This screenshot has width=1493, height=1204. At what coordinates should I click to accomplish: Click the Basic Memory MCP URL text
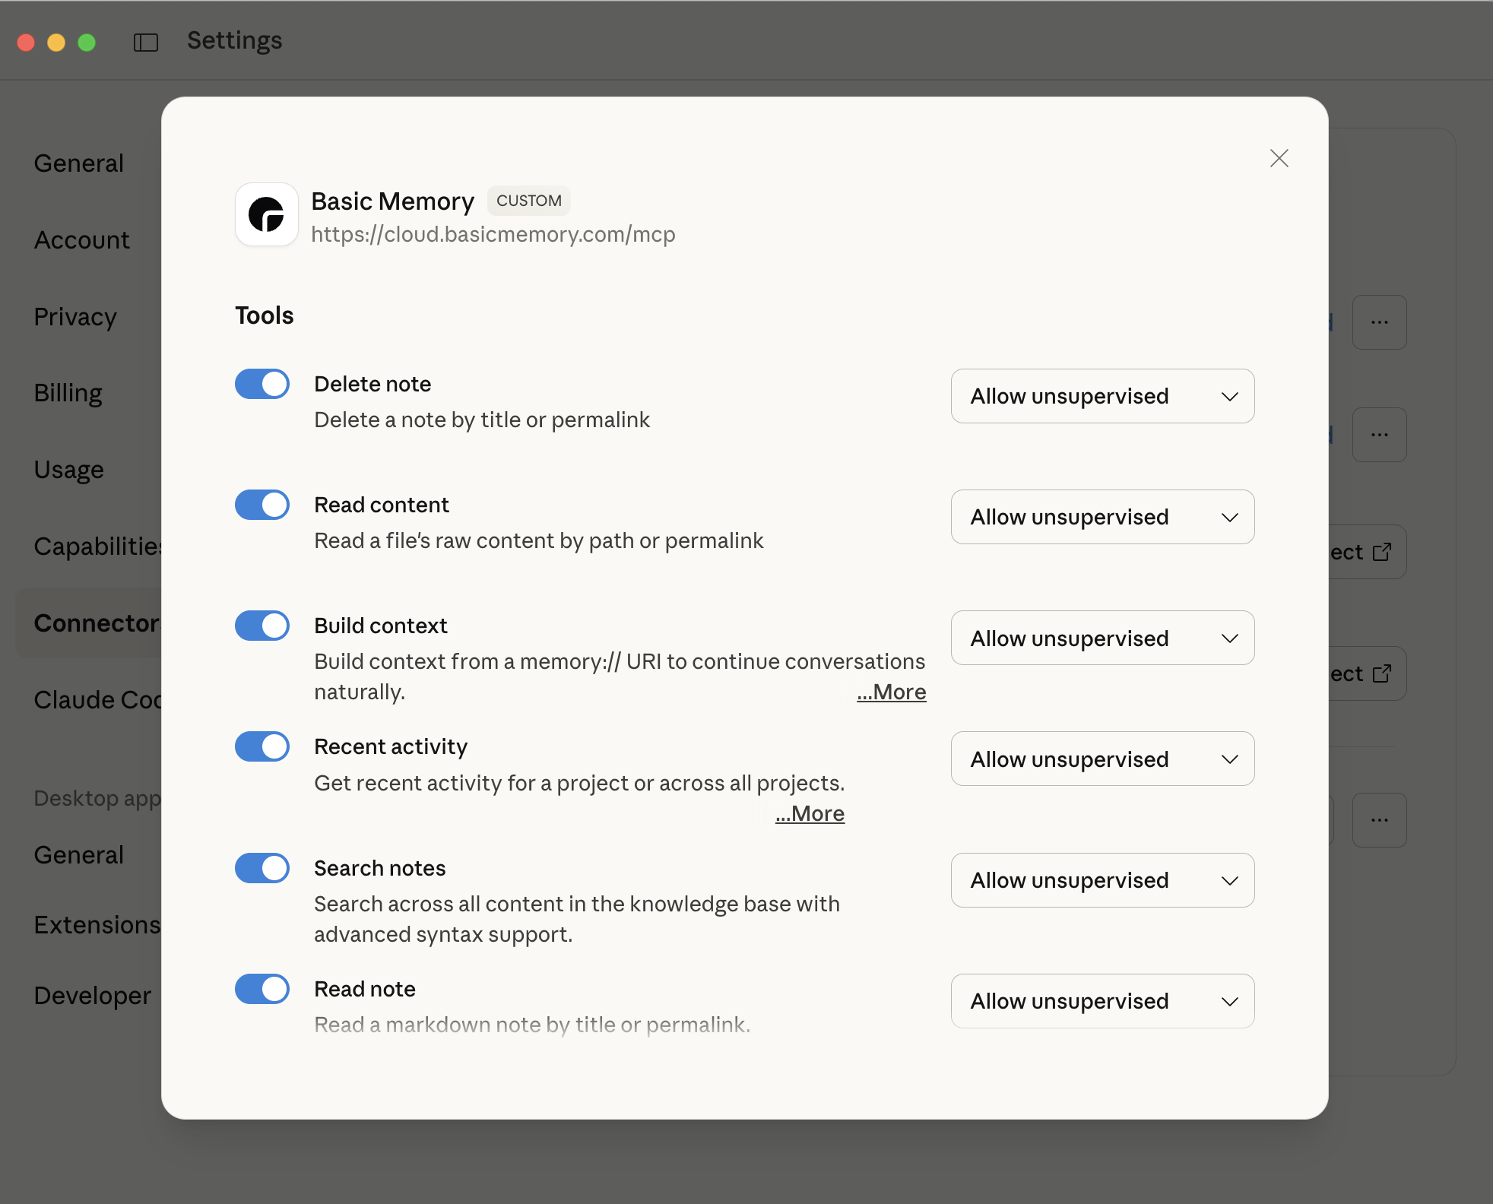coord(493,234)
